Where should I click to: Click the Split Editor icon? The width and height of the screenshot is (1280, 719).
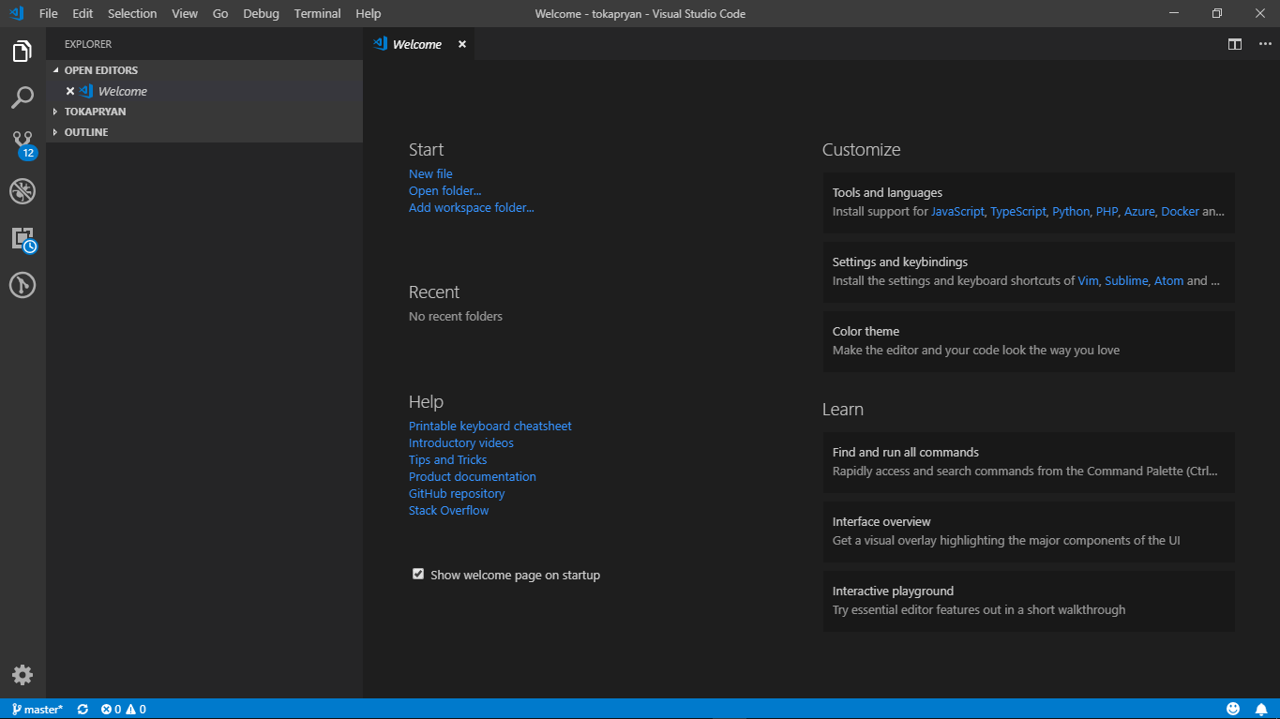point(1235,44)
